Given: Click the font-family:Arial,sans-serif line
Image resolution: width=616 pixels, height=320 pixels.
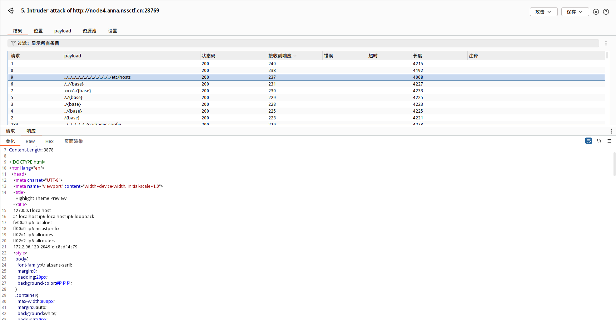Looking at the screenshot, I should (x=45, y=265).
